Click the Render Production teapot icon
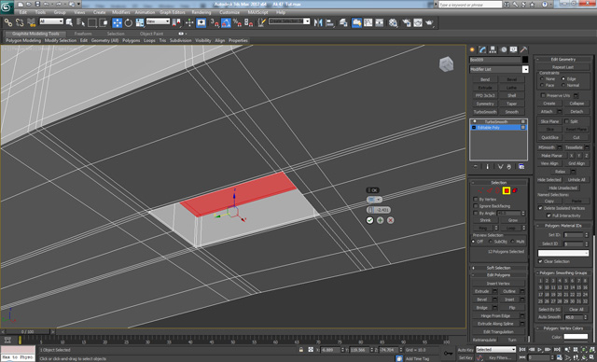 pos(429,22)
